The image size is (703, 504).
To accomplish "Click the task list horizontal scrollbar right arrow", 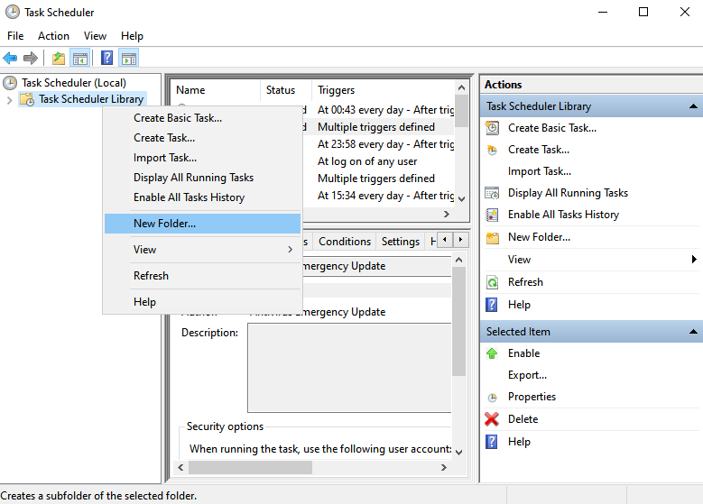I will click(x=446, y=215).
